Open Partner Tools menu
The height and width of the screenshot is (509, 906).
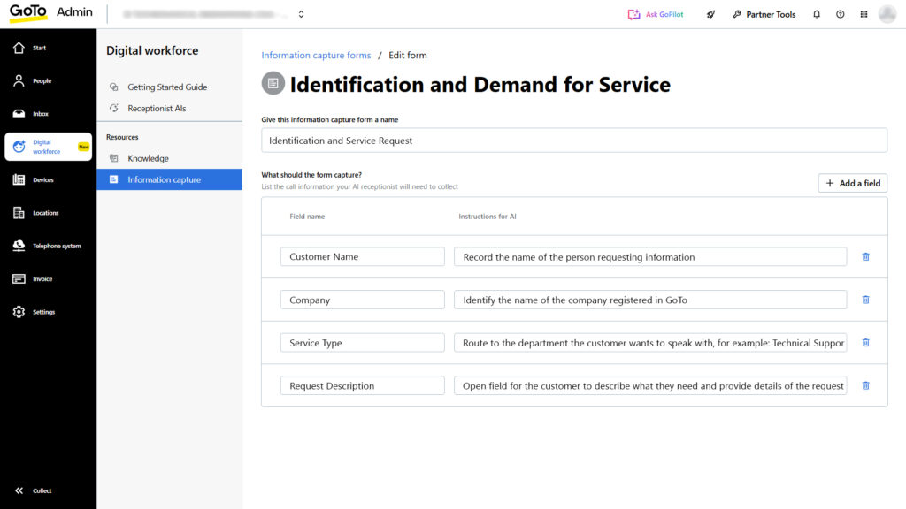coord(764,14)
